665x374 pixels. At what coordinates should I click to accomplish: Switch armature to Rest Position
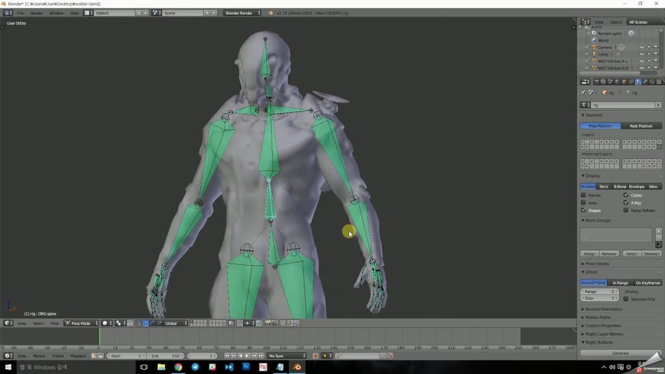[x=641, y=125]
